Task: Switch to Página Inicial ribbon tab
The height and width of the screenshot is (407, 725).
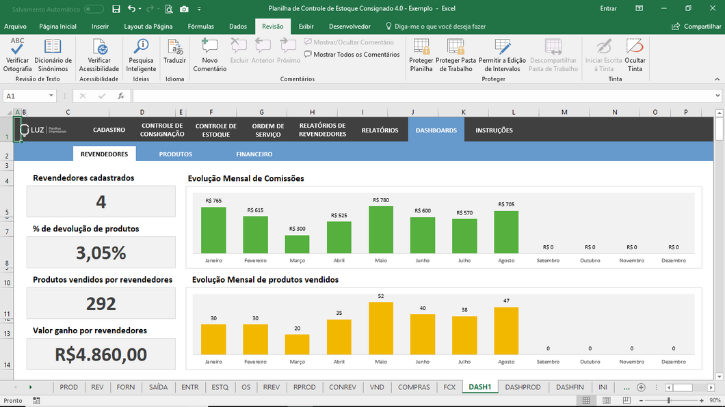Action: (58, 27)
